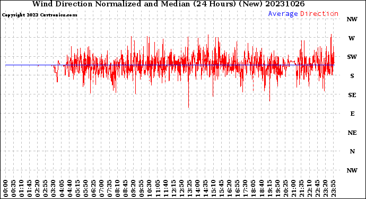This screenshot has width=366, height=199.
Task: Click the 07:00 time axis label
Action: pos(102,188)
